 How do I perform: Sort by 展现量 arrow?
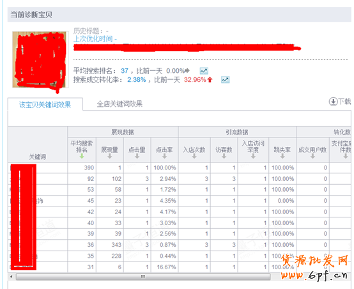[109, 156]
